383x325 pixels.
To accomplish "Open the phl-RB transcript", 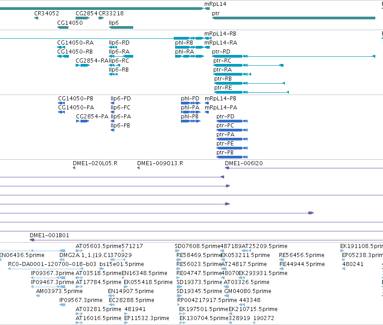I will 189,47.
